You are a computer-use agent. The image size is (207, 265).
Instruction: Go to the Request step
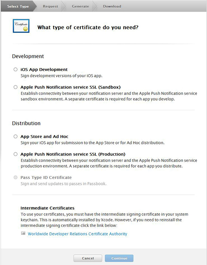50,6
